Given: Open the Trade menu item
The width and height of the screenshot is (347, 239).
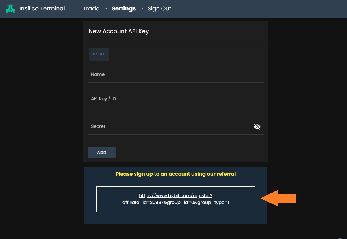Looking at the screenshot, I should tap(91, 8).
